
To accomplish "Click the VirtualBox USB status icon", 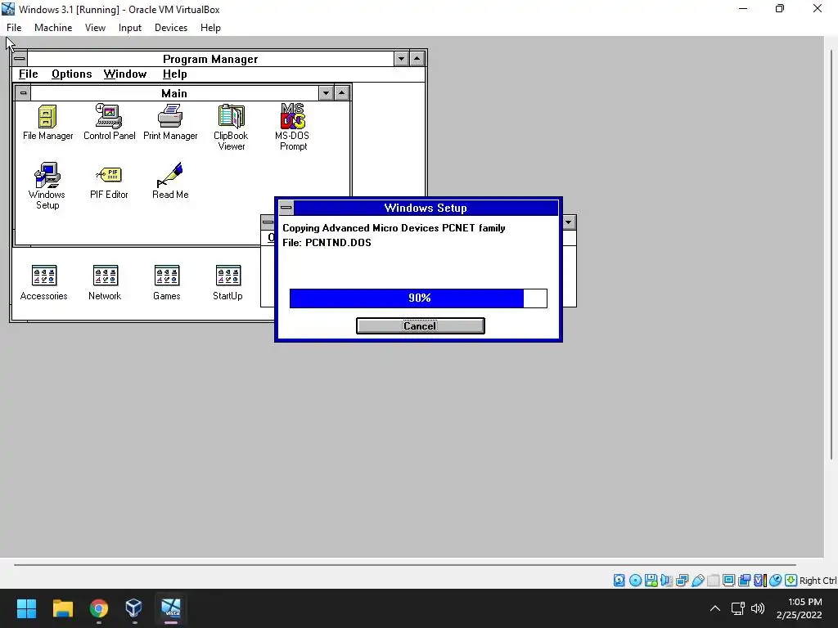I will tap(697, 581).
